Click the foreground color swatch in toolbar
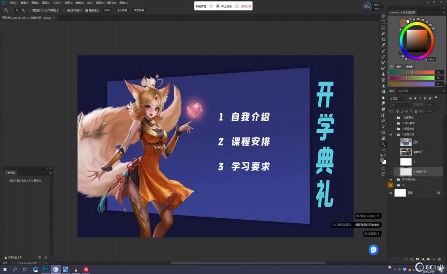Image resolution: width=447 pixels, height=274 pixels. coord(382,160)
